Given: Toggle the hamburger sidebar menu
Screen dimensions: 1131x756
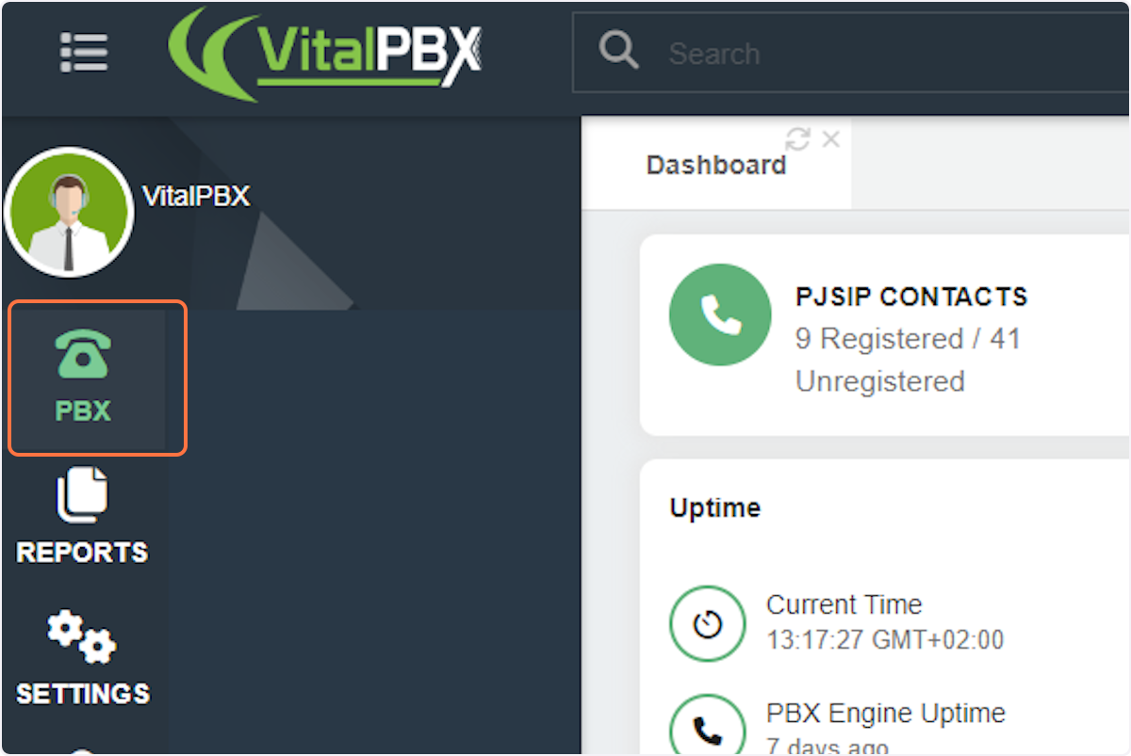Looking at the screenshot, I should pos(84,53).
